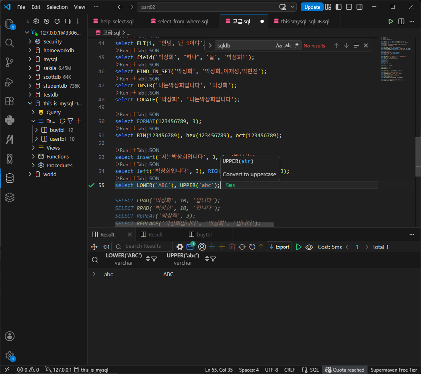Image resolution: width=421 pixels, height=374 pixels.
Task: Run query from the result toolbar
Action: point(299,247)
